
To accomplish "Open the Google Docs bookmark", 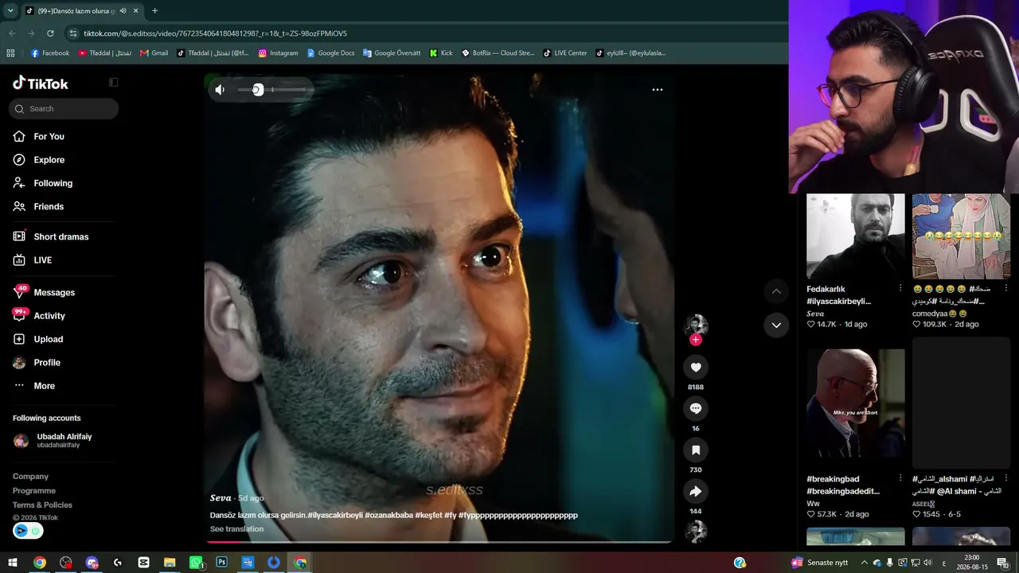I will (331, 53).
